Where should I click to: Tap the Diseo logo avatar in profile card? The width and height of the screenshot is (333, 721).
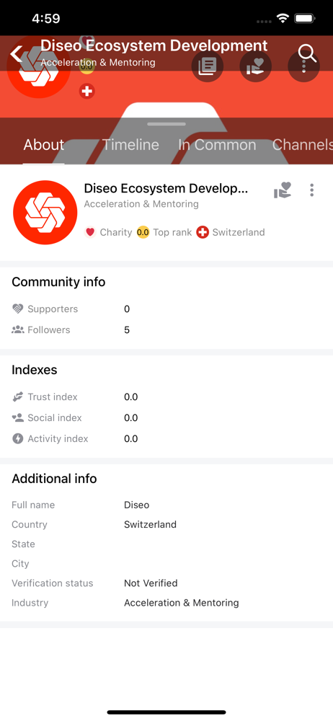coord(45,213)
